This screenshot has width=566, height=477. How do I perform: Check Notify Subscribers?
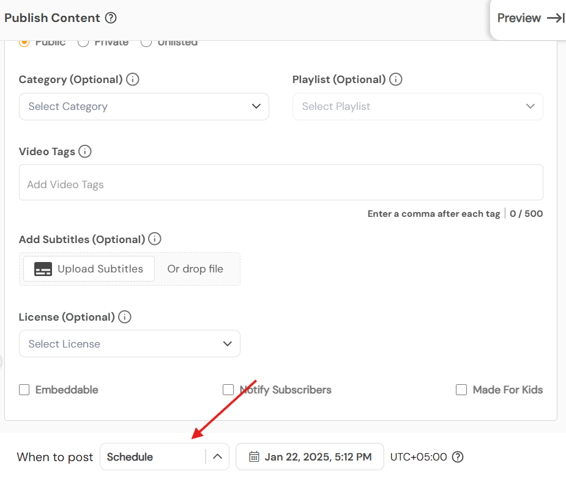[x=228, y=390]
